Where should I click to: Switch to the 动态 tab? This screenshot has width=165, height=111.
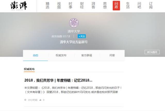coord(36,55)
